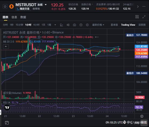Click the 成交量(Volume) indicator label

(x=12, y=93)
